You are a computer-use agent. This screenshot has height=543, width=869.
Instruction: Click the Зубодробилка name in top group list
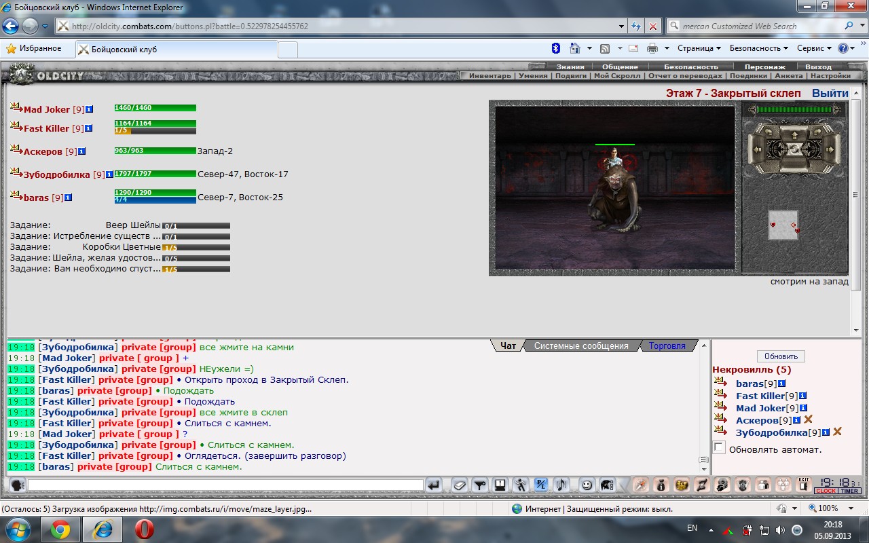57,174
